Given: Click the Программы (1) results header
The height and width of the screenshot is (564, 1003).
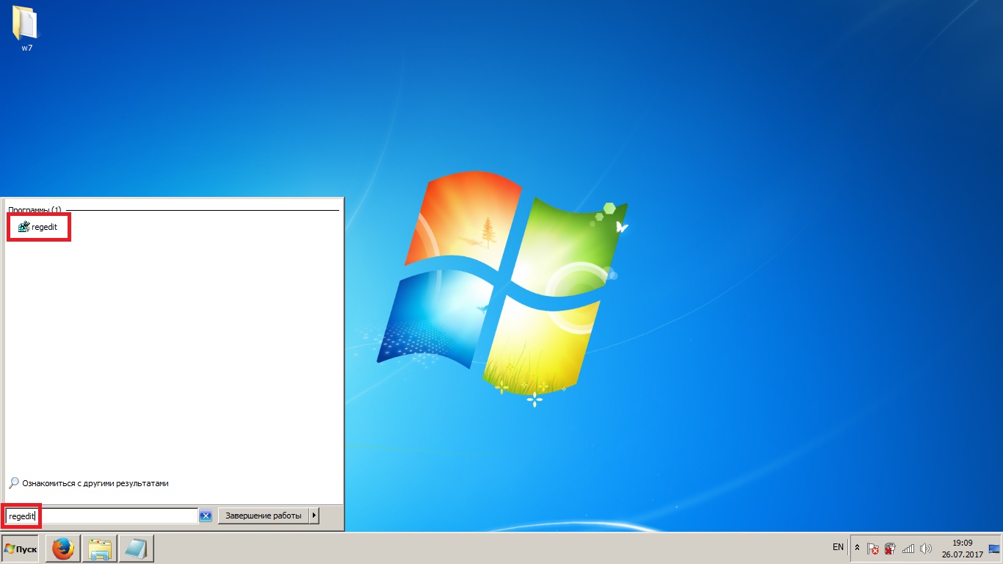Looking at the screenshot, I should [35, 210].
